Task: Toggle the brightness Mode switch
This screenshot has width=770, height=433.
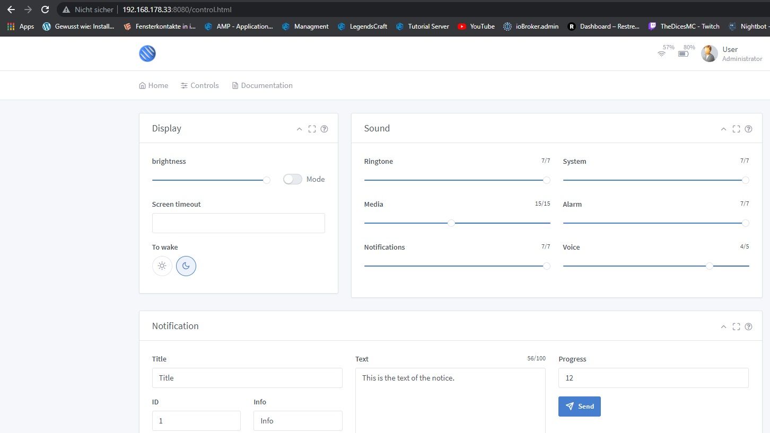Action: (292, 179)
